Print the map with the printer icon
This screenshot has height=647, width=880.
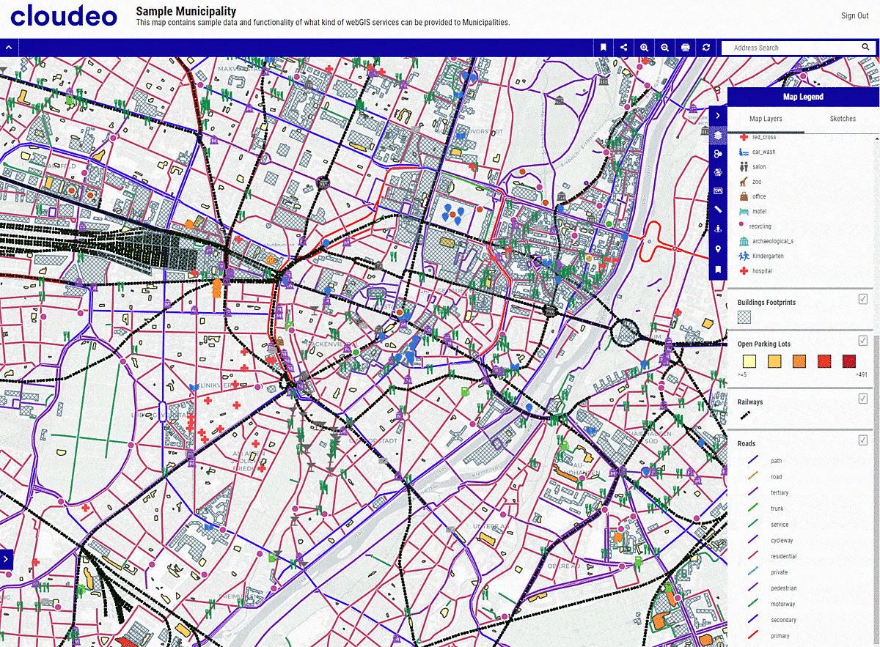686,48
